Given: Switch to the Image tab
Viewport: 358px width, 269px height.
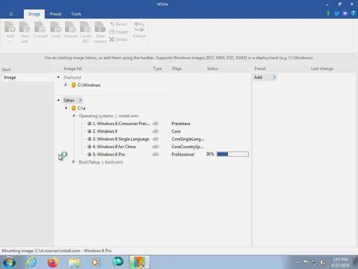Looking at the screenshot, I should [34, 14].
